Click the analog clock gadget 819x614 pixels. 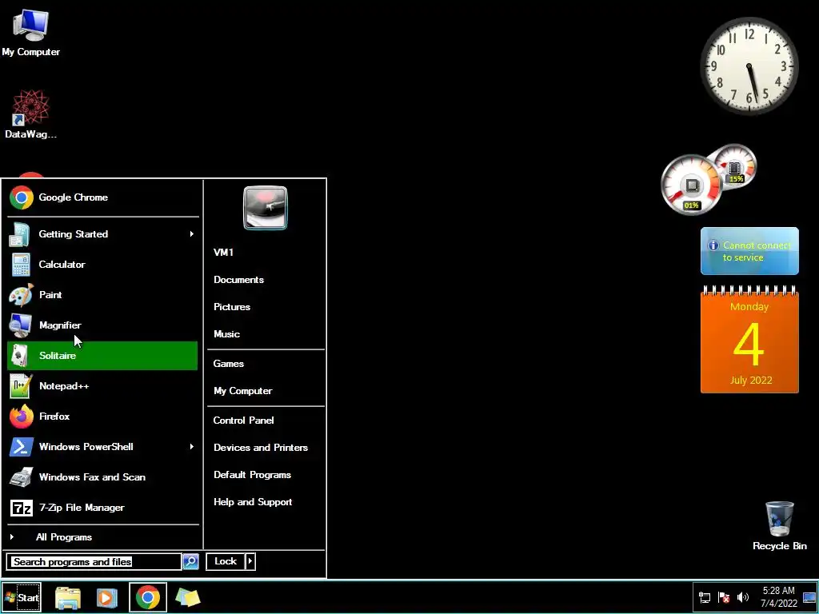[749, 66]
